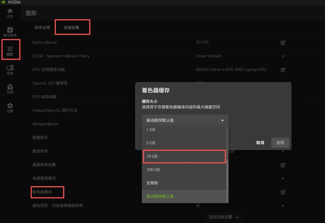Click the 应用 apply button
The height and width of the screenshot is (223, 325).
pyautogui.click(x=280, y=143)
